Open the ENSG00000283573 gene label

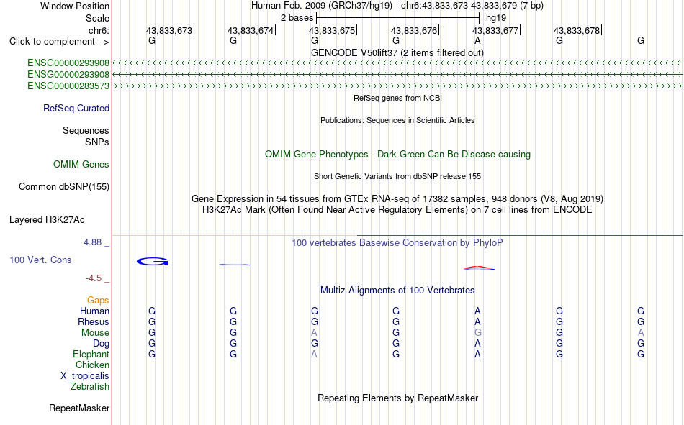pyautogui.click(x=68, y=86)
